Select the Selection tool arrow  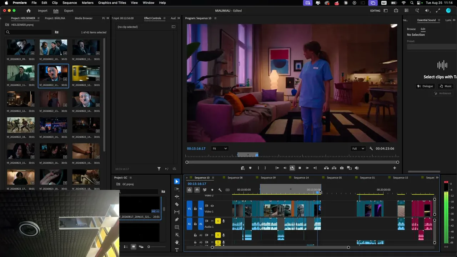[x=177, y=181]
